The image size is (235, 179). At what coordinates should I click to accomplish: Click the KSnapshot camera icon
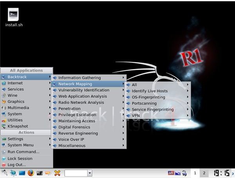pos(4,127)
